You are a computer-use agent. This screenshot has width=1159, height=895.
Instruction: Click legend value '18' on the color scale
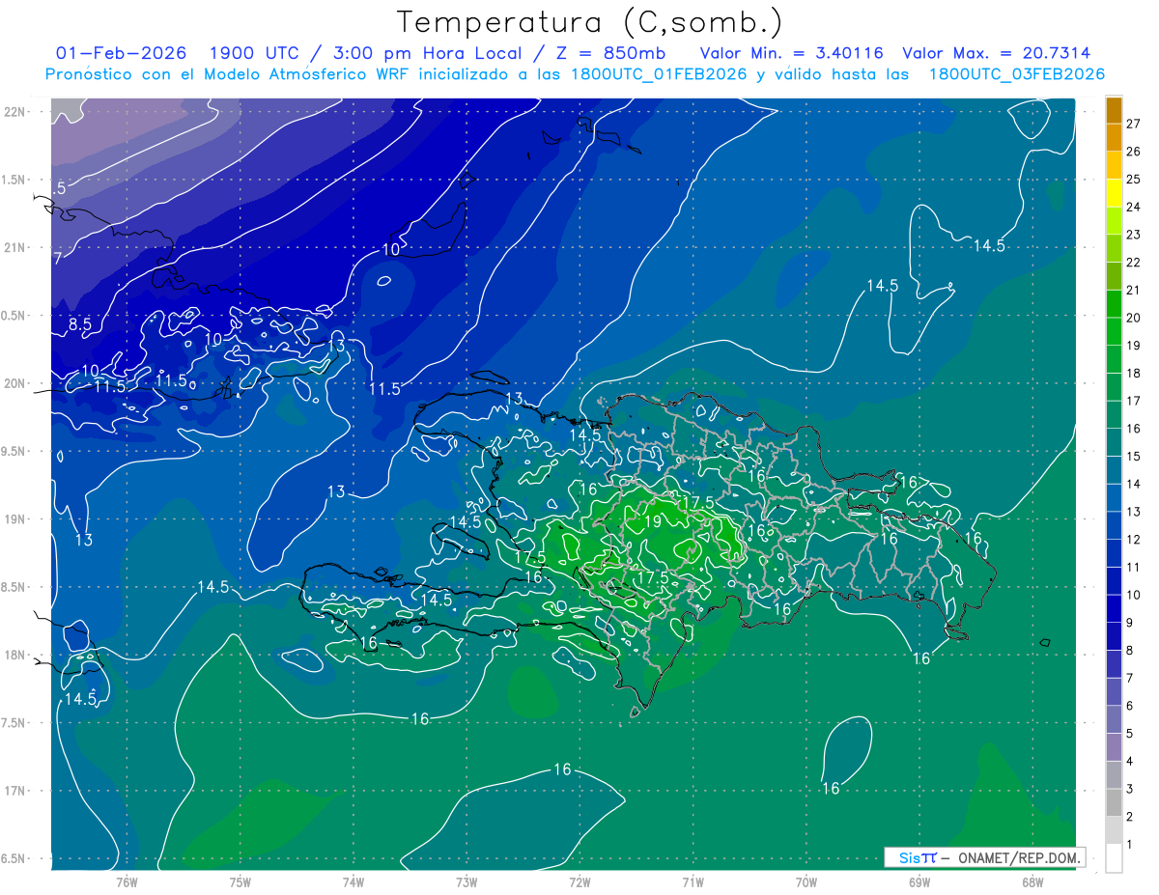[x=1134, y=373]
